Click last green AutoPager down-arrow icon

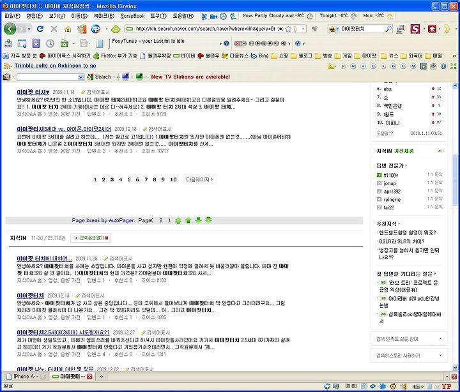coord(208,220)
